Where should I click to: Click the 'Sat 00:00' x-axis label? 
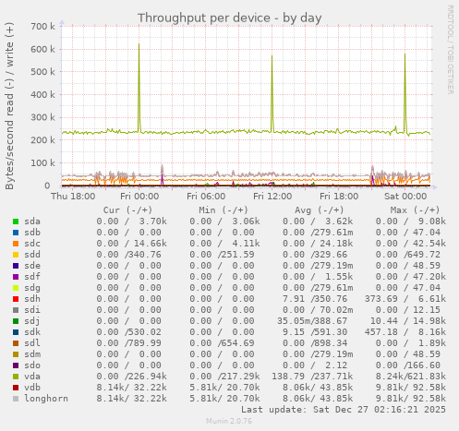[405, 197]
